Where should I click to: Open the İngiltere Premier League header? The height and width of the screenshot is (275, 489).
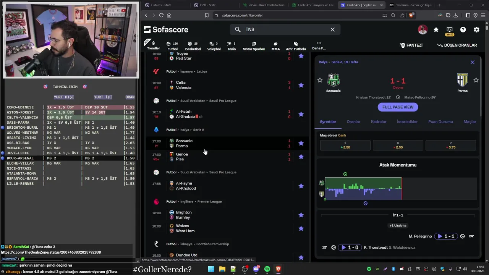click(x=194, y=202)
